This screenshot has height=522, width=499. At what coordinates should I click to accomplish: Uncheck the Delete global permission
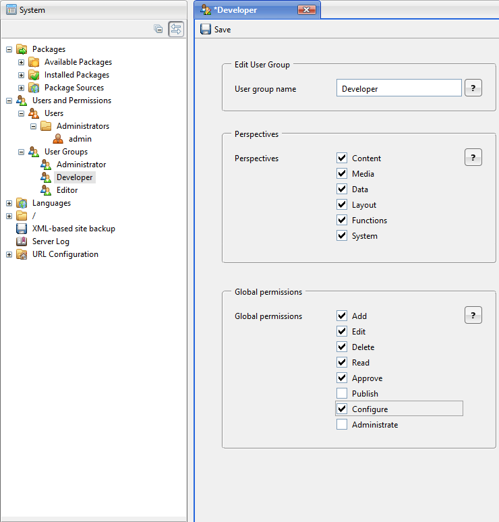tap(342, 347)
